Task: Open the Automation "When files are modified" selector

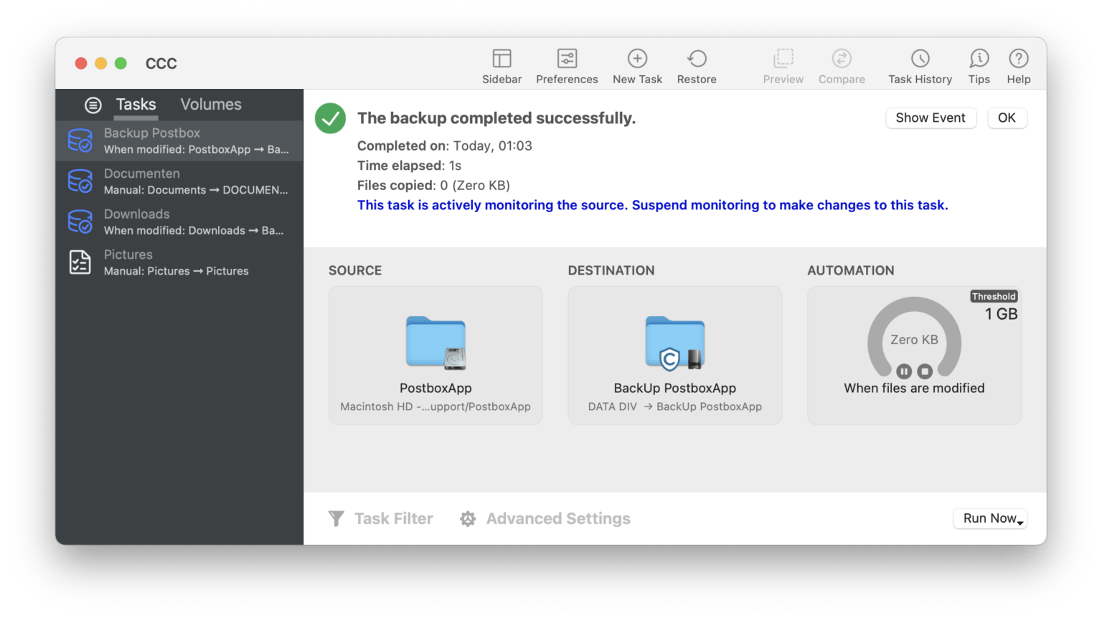Action: tap(914, 356)
